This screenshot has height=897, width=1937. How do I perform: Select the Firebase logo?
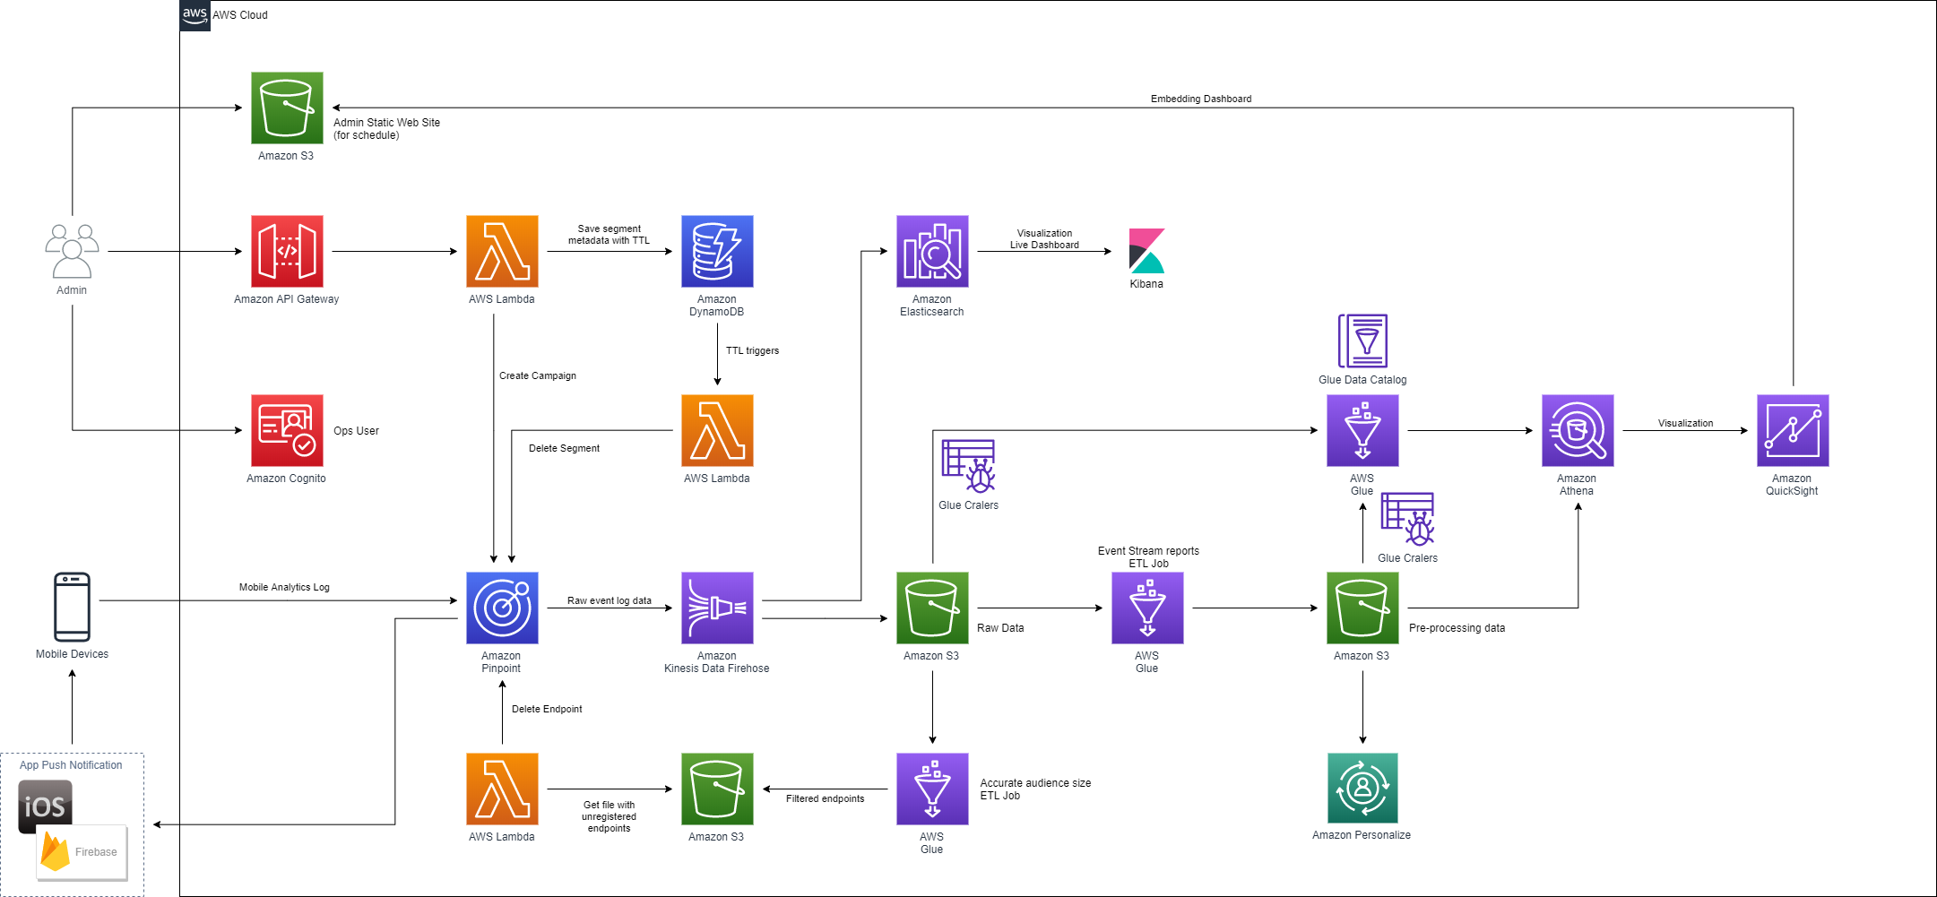pyautogui.click(x=82, y=852)
